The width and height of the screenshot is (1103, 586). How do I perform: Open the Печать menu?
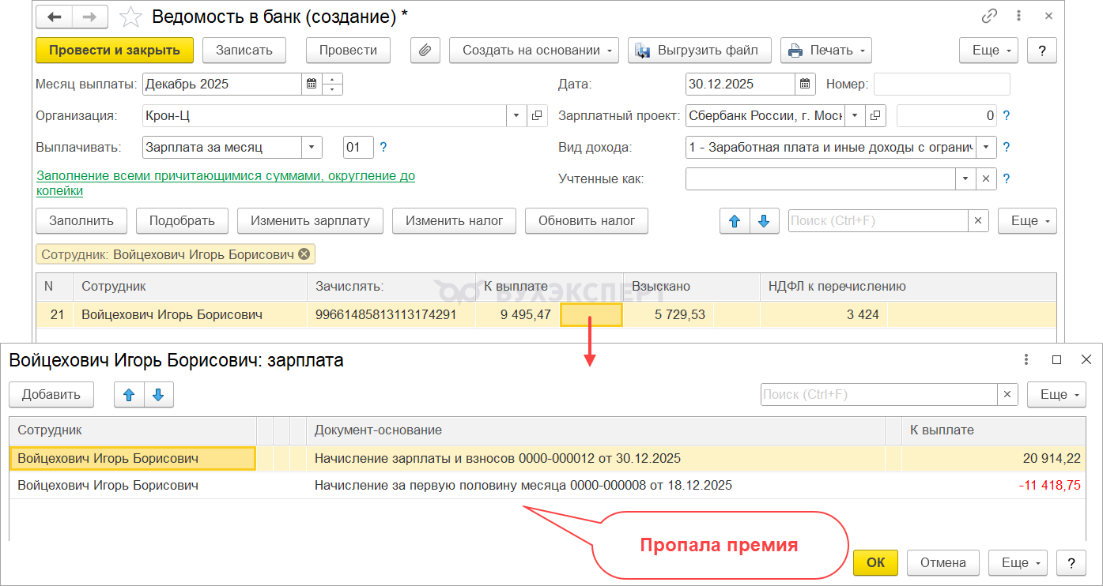(825, 51)
